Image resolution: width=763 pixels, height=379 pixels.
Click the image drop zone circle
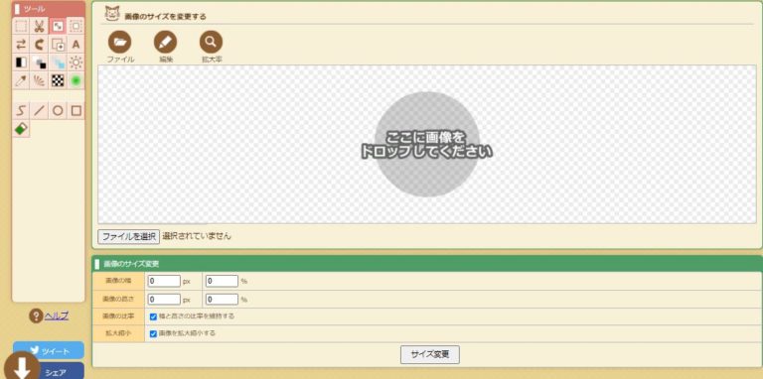point(427,144)
